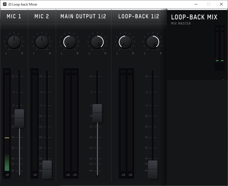The image size is (228, 186).
Task: Select the Main Output 1|2 fader handle
Action: coord(97,113)
